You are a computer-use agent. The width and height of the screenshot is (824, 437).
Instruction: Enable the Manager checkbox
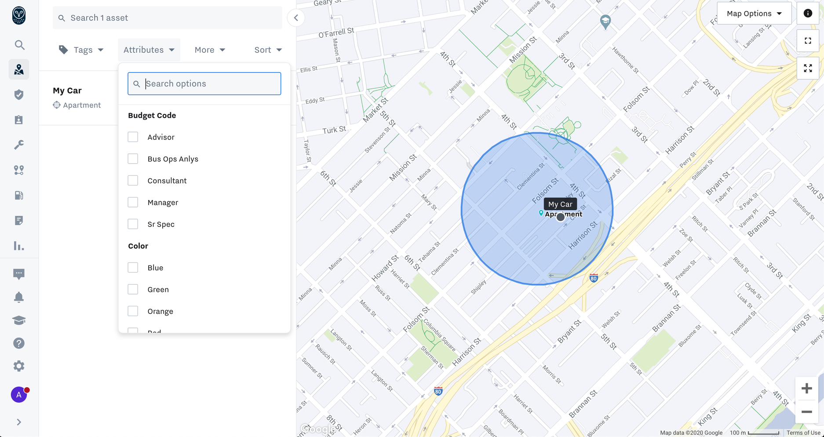[133, 202]
